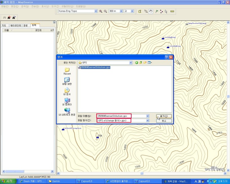The width and height of the screenshot is (230, 184).
Task: Select the Map tool icon
Action: click(x=140, y=11)
